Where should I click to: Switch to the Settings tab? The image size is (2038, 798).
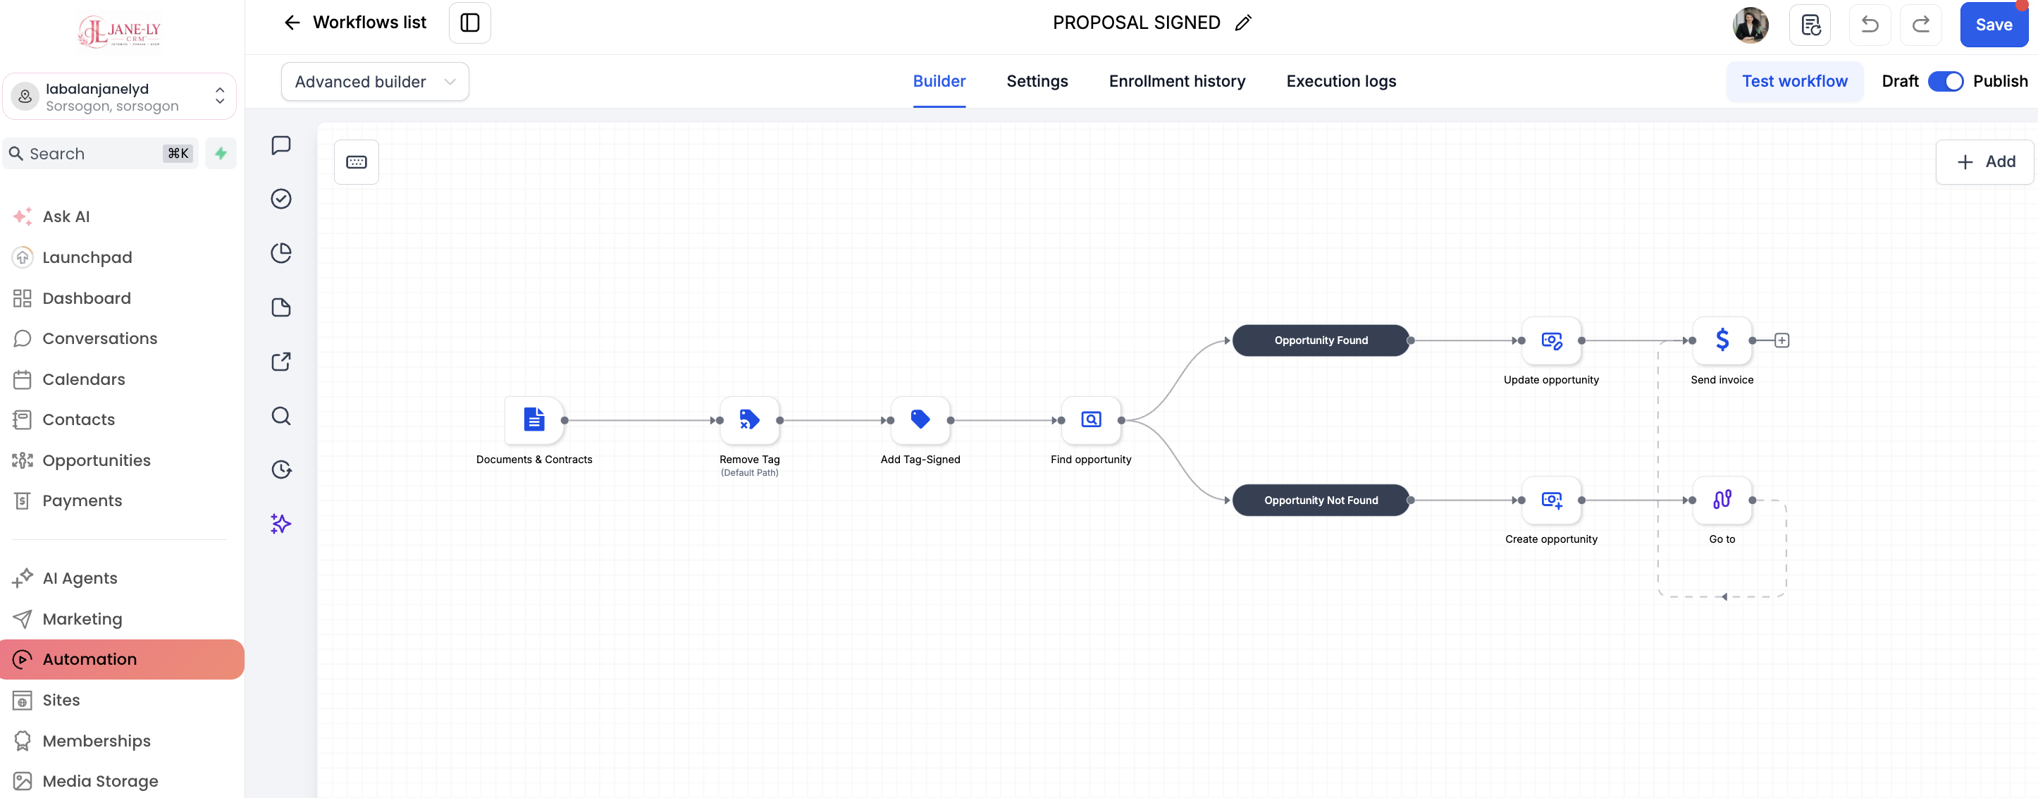pos(1037,82)
